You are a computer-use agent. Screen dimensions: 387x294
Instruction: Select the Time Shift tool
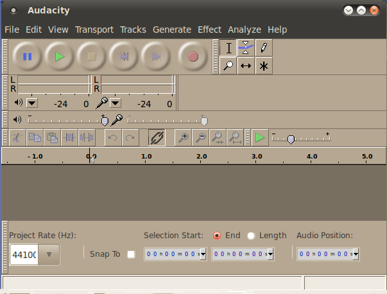[x=246, y=66]
